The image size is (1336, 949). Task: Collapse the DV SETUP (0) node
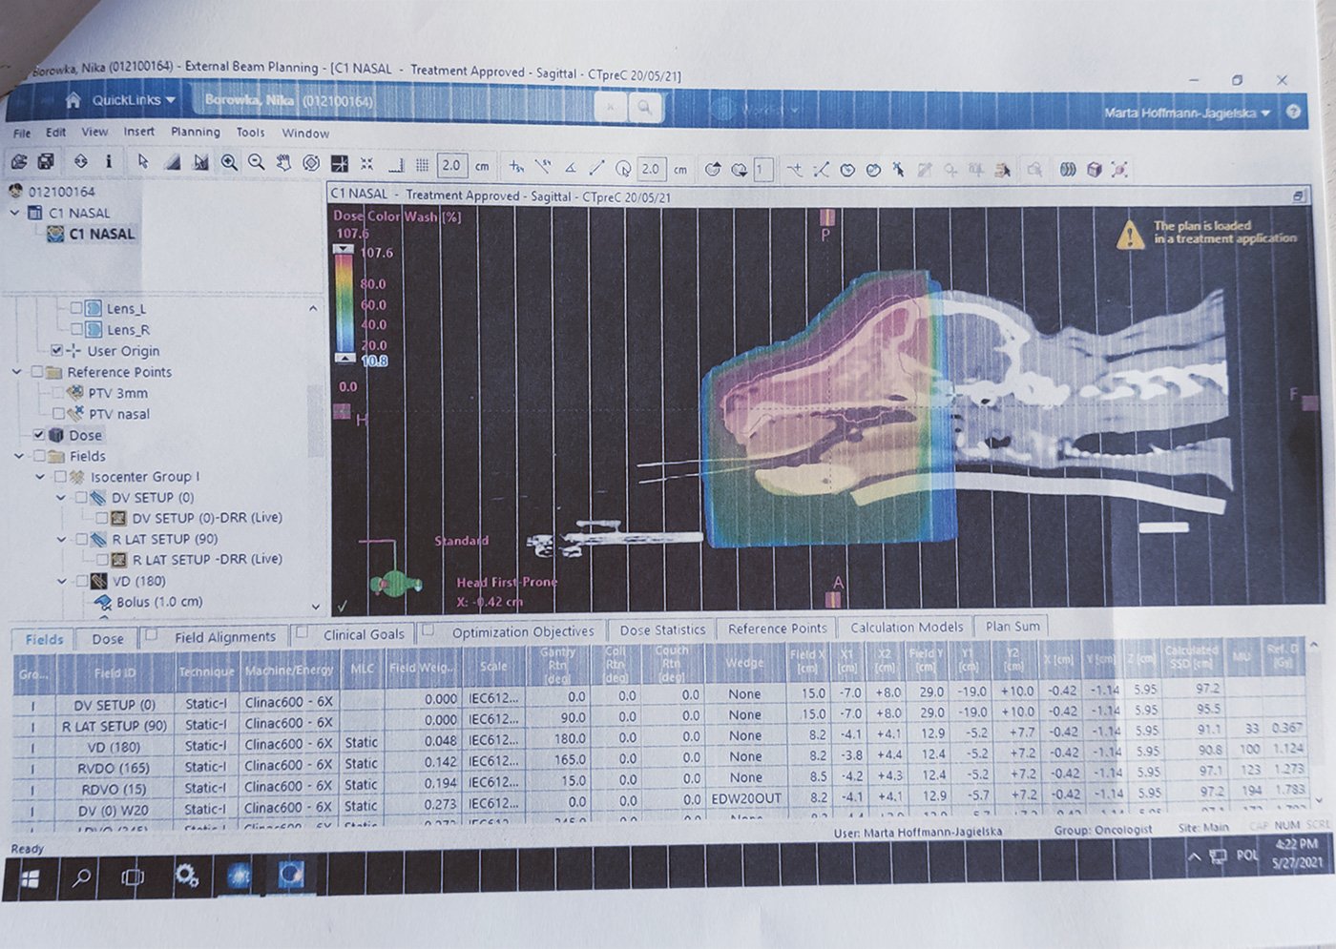(x=62, y=497)
